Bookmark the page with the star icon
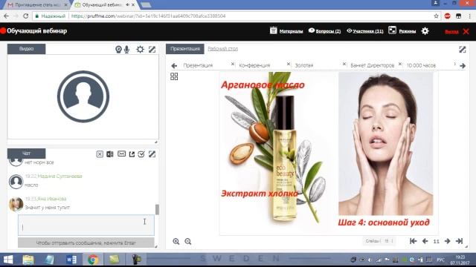476x267 pixels. click(x=437, y=16)
